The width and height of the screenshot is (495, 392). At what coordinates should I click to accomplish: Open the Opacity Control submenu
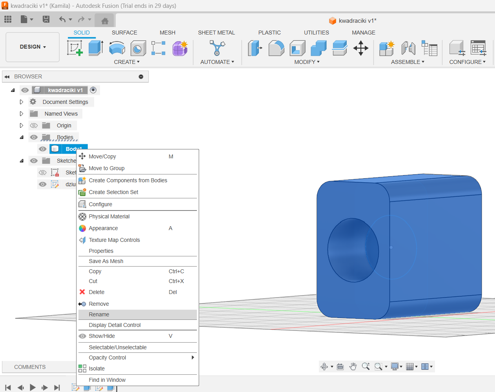[138, 358]
